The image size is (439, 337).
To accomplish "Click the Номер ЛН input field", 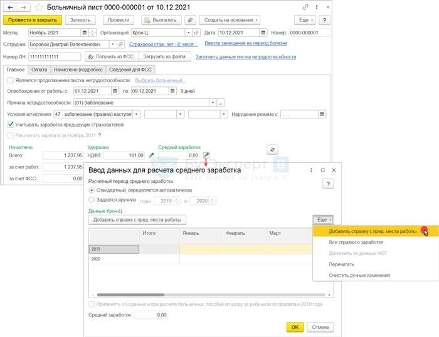I will pyautogui.click(x=55, y=57).
